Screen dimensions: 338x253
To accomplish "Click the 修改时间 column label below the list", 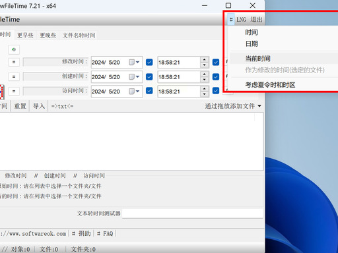I will (x=16, y=175).
